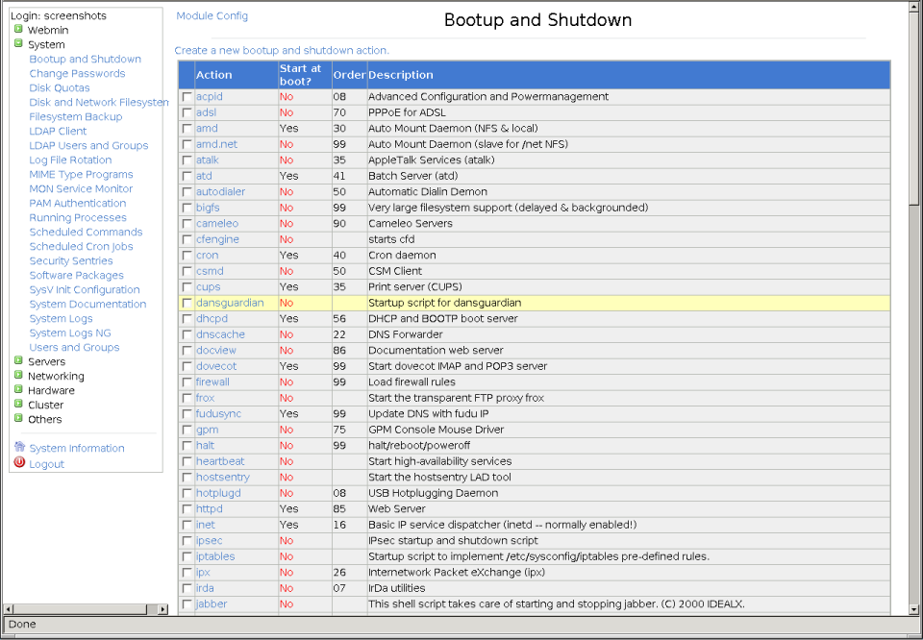This screenshot has width=923, height=640.
Task: Open Running Processes from the sidebar
Action: [78, 217]
